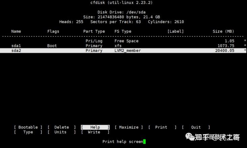The image size is (247, 148).
Task: Choose the Print menu option
Action: [162, 127]
